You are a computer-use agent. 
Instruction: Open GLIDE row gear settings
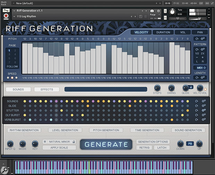pos(204,106)
